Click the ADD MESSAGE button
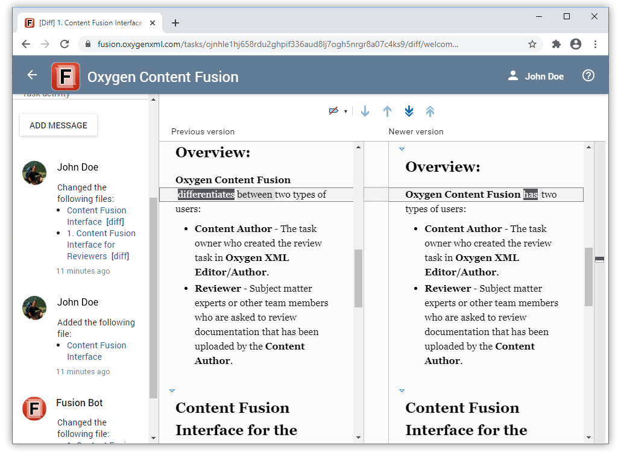Image resolution: width=621 pixels, height=452 pixels. (58, 125)
